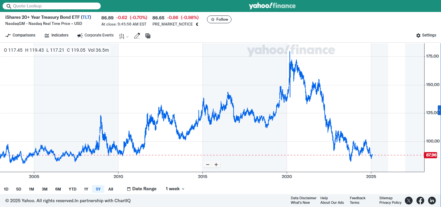The height and width of the screenshot is (207, 441).
Task: Open the Date Range picker
Action: [142, 189]
